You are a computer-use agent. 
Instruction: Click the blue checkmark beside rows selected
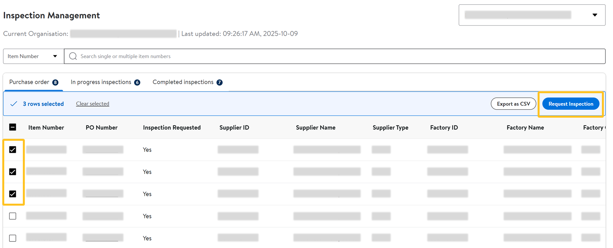tap(14, 104)
